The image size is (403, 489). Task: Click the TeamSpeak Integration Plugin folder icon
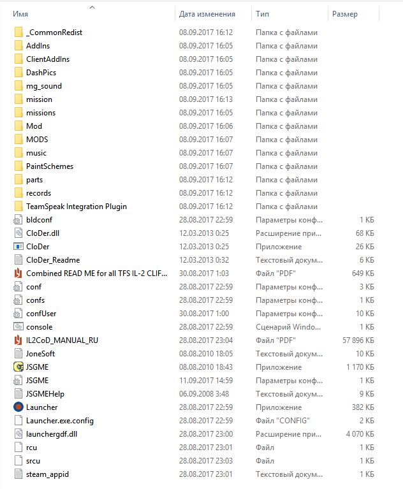pos(18,207)
